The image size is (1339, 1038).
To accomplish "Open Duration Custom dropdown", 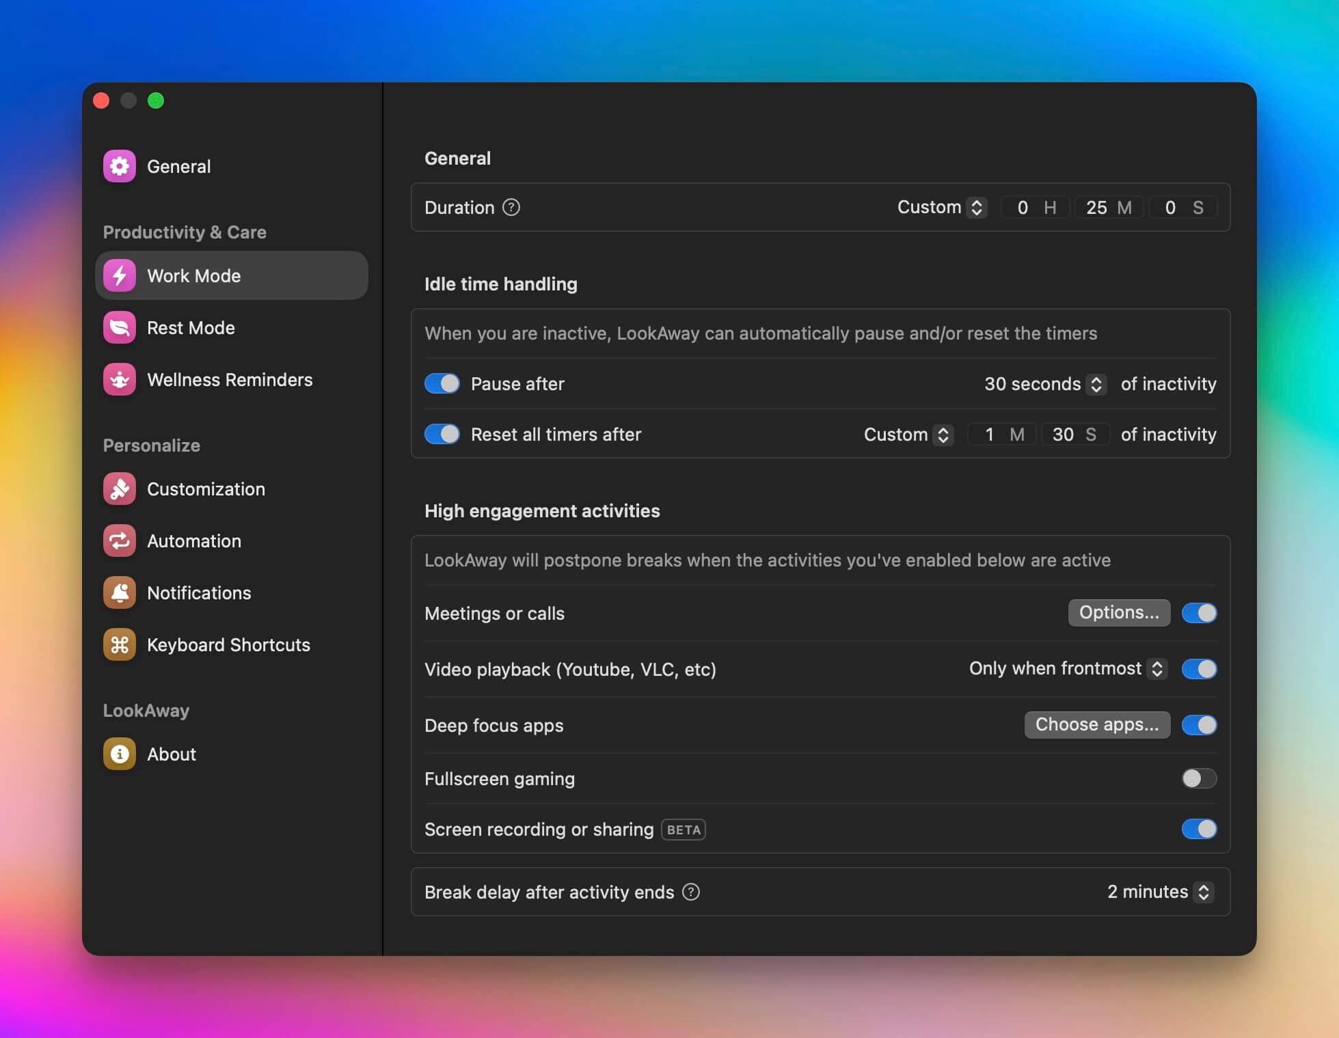I will click(x=941, y=207).
